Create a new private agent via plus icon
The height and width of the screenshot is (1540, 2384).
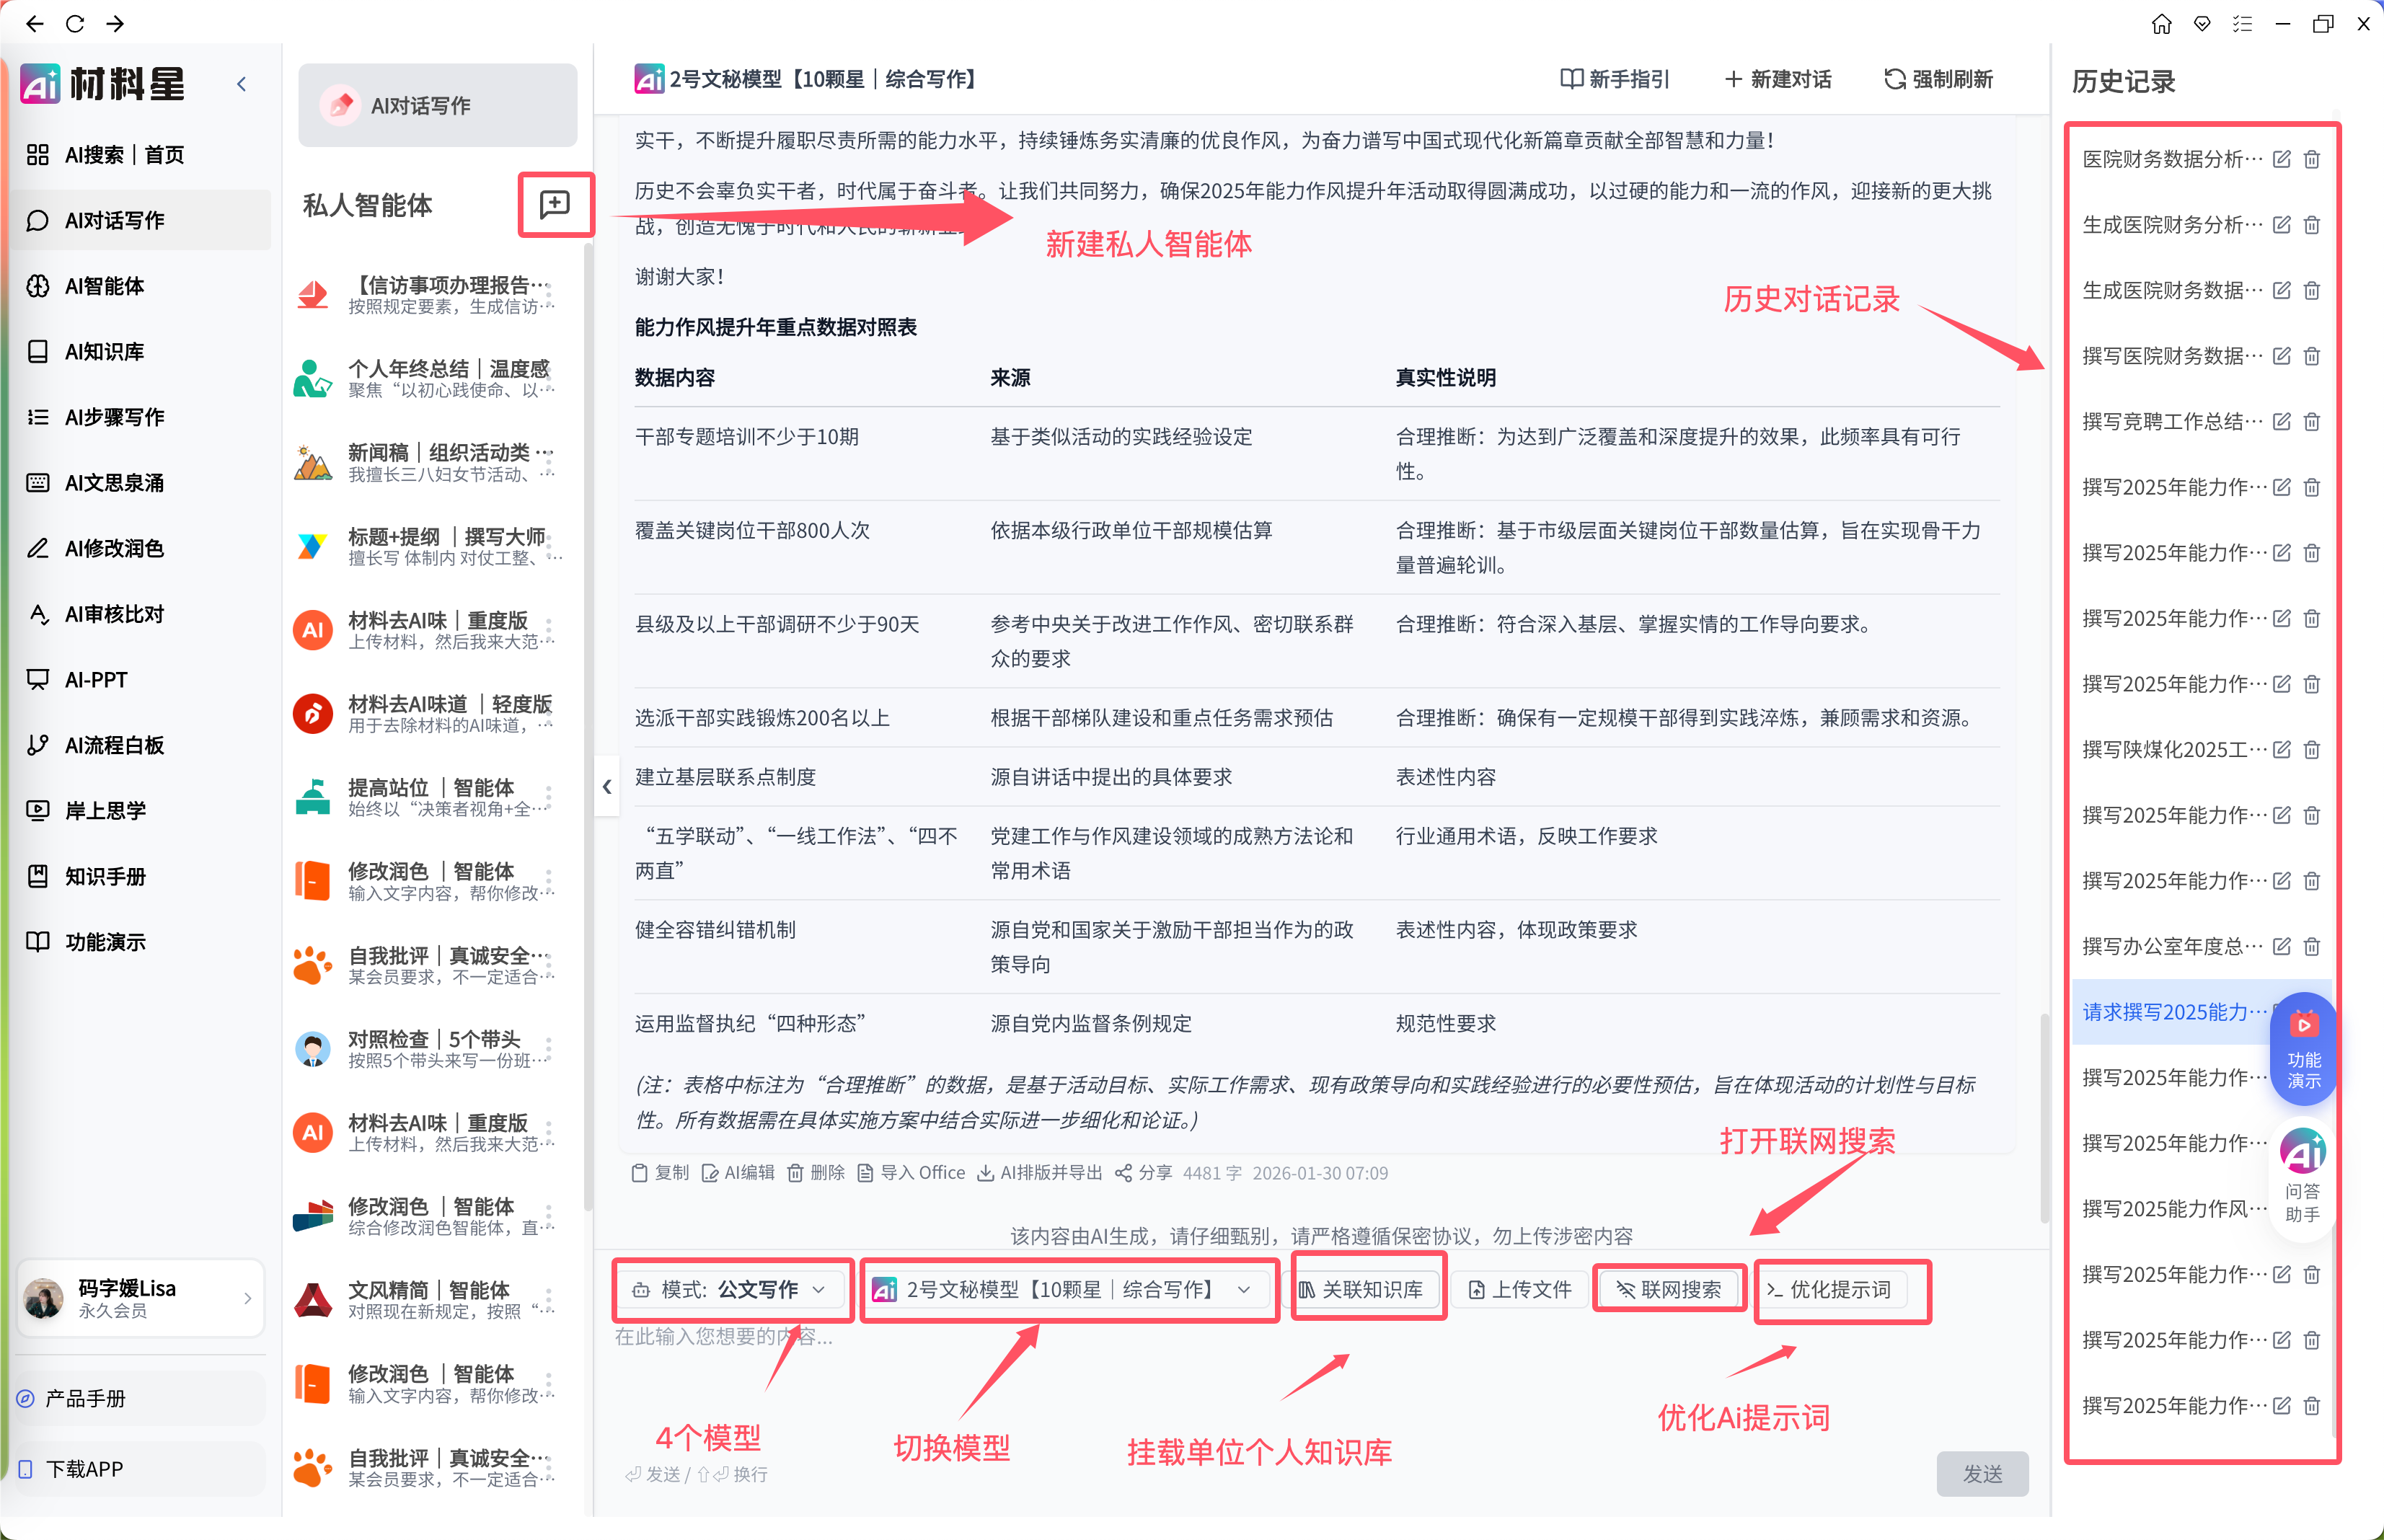[555, 204]
